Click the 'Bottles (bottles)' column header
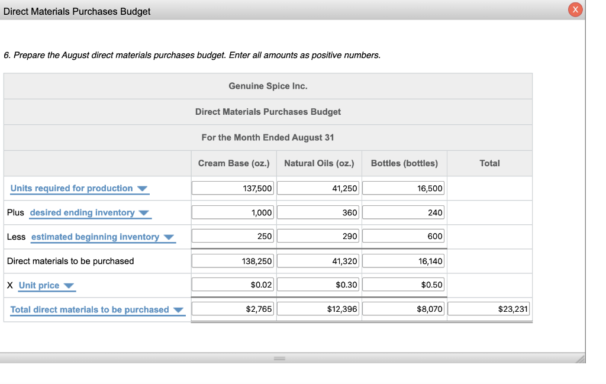 (404, 163)
